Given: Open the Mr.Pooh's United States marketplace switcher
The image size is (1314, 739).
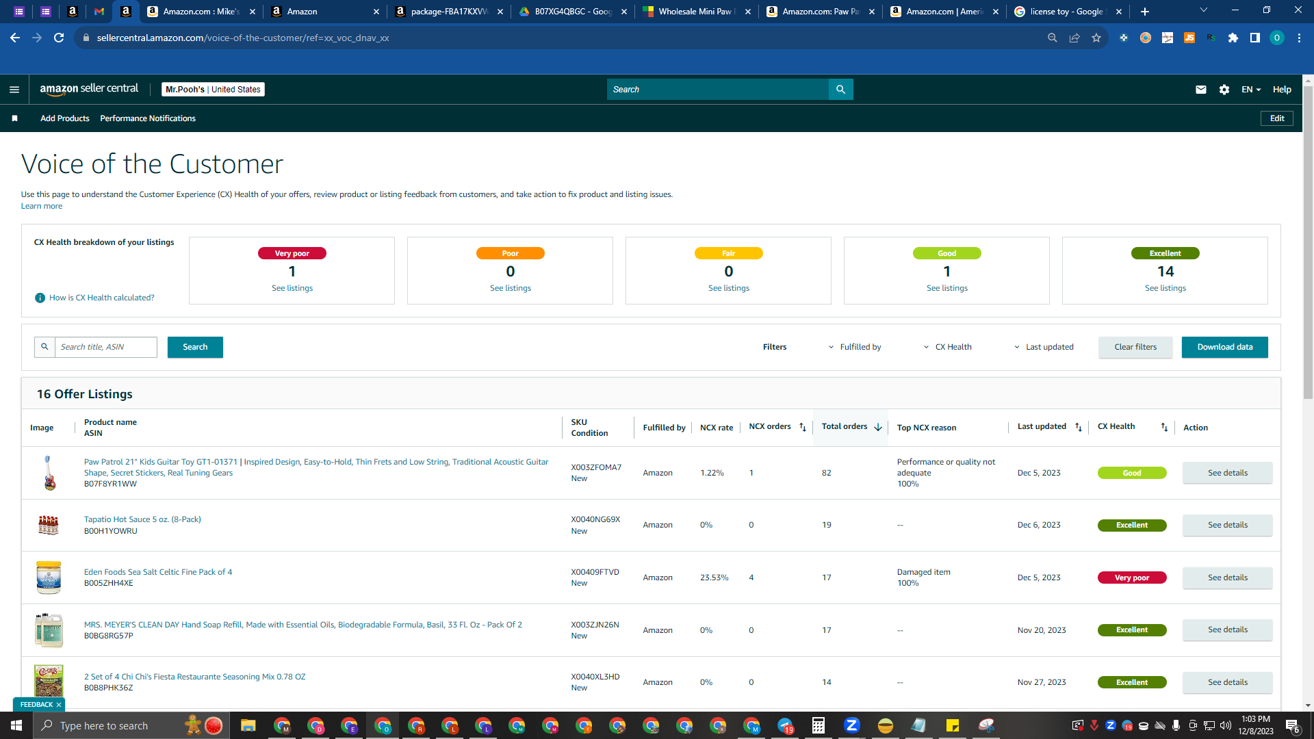Looking at the screenshot, I should pos(213,90).
